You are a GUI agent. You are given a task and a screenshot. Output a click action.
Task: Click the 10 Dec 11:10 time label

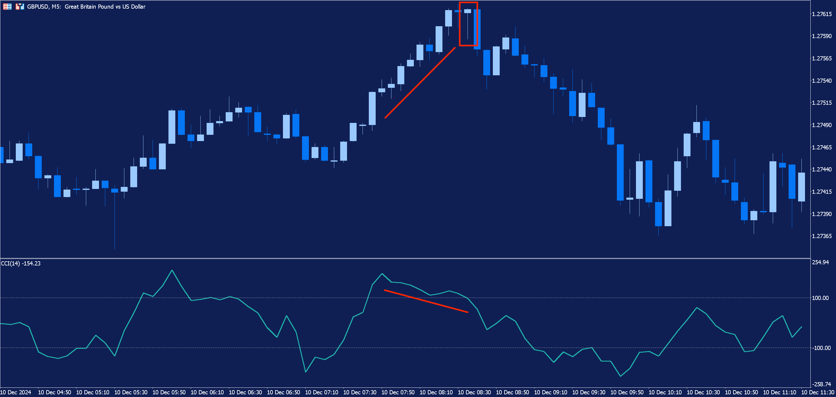(780, 393)
